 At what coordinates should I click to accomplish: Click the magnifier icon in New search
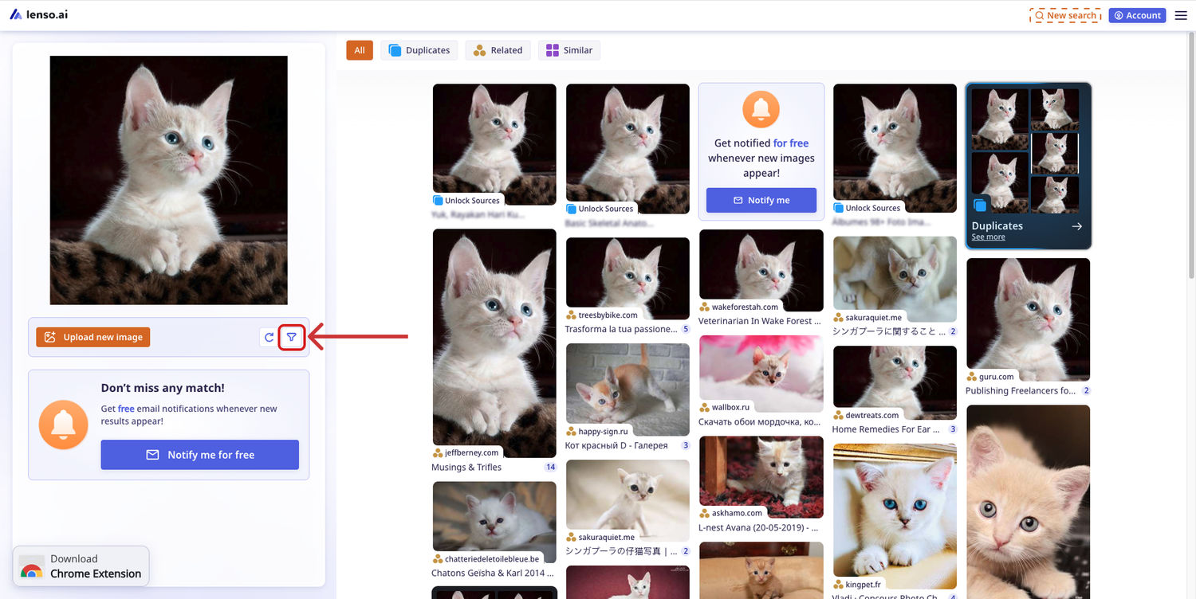point(1039,14)
